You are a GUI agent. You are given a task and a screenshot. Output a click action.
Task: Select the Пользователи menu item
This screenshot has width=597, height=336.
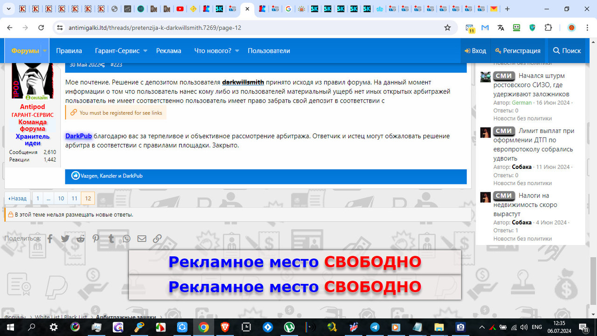(269, 50)
